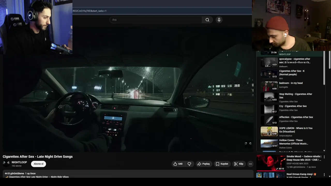Screen dimensions: 331x186
Task: Play Cigarettes After Sex - K item
Action: pos(290,74)
